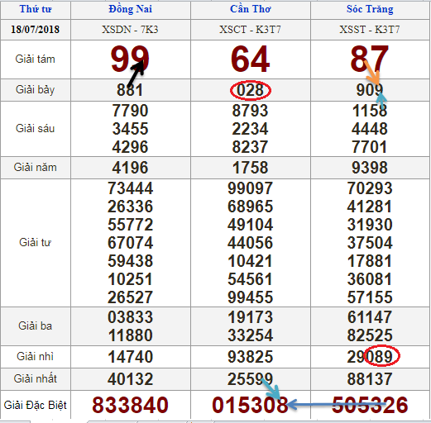The height and width of the screenshot is (423, 431).
Task: Select the 18/07/2018 date cell
Action: [36, 30]
